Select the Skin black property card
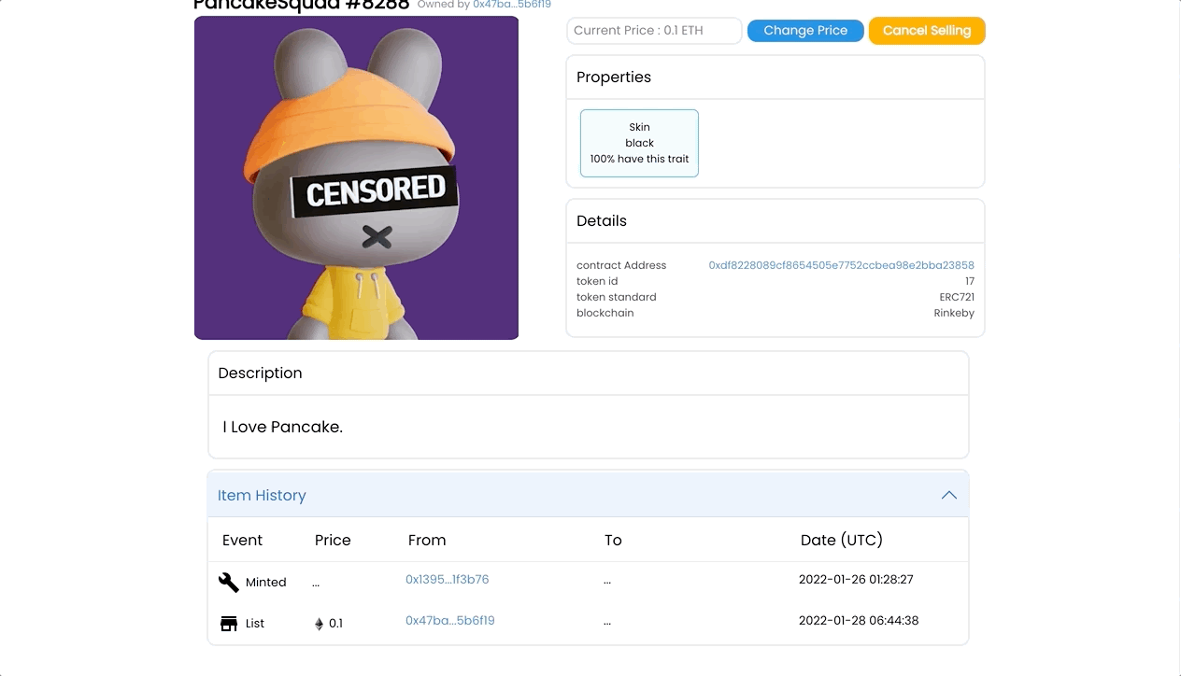 point(639,143)
